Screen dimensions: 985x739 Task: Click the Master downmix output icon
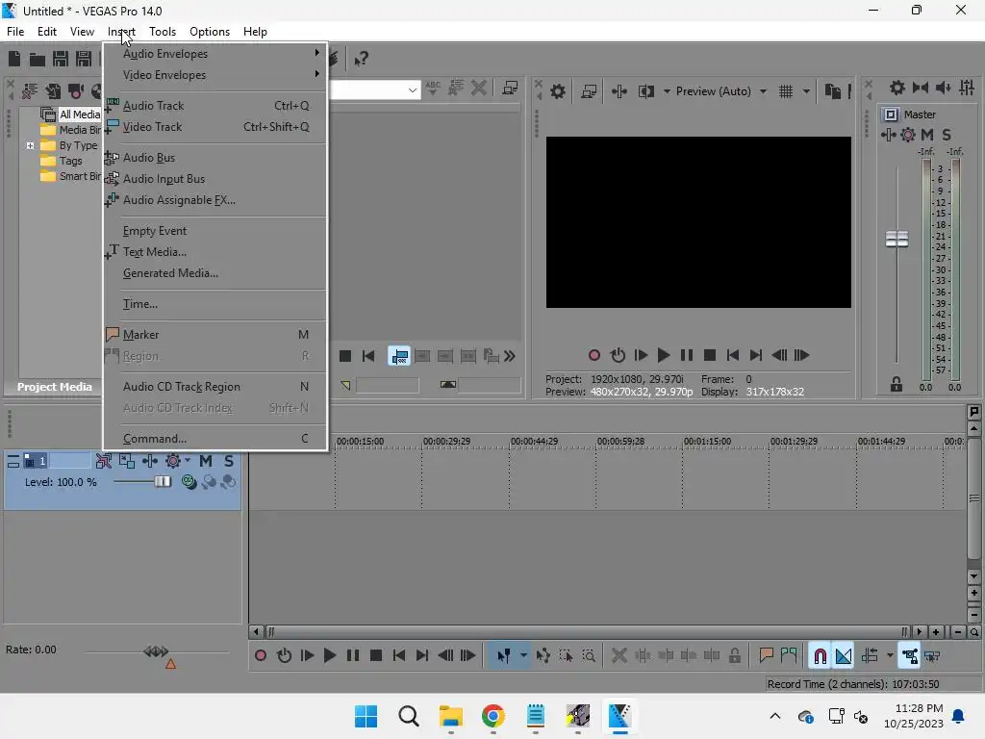point(921,88)
